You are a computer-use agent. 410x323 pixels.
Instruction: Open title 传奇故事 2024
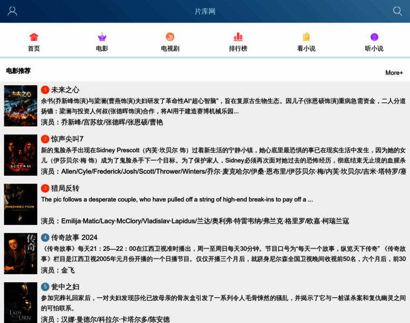[74, 237]
